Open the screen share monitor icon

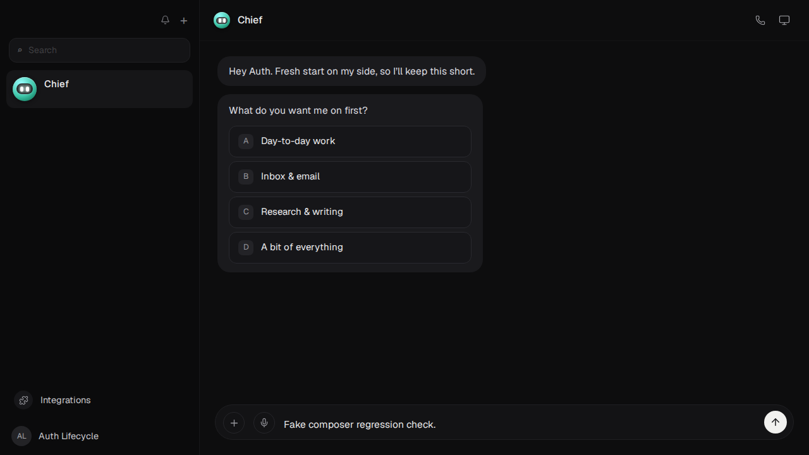coord(784,20)
